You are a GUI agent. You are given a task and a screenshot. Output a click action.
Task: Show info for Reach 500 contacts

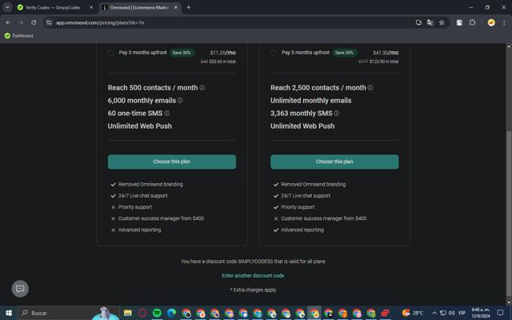202,87
